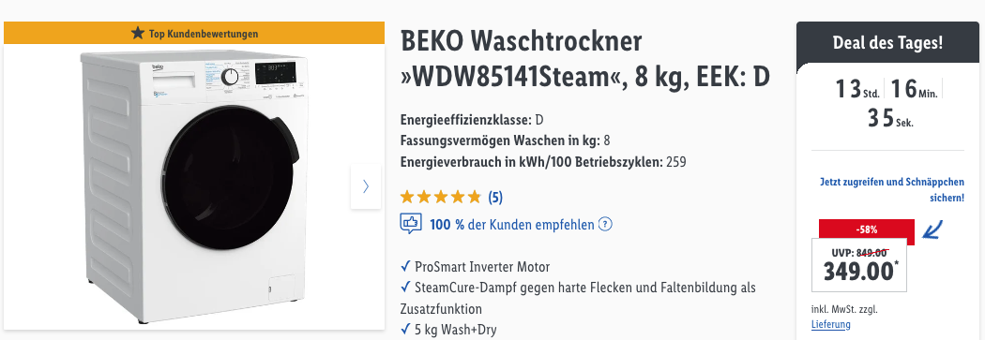
Task: Click the washer-dryer product image
Action: click(x=194, y=186)
